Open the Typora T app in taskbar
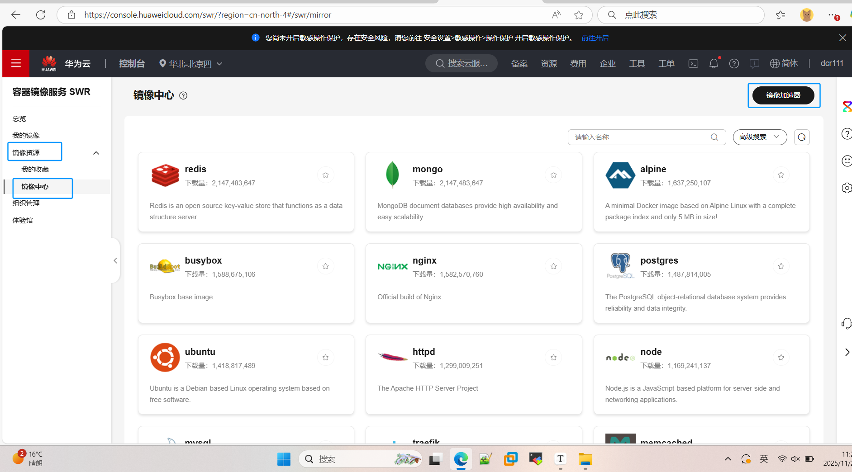This screenshot has height=472, width=852. [560, 459]
